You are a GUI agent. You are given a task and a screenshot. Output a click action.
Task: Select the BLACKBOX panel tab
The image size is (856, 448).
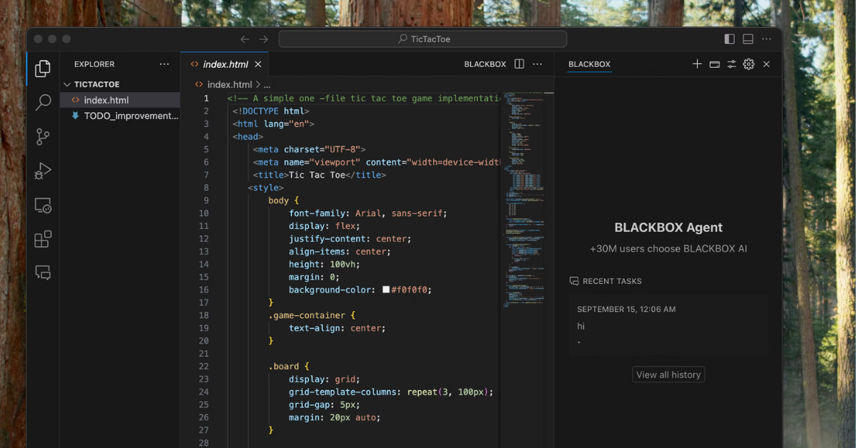[589, 64]
